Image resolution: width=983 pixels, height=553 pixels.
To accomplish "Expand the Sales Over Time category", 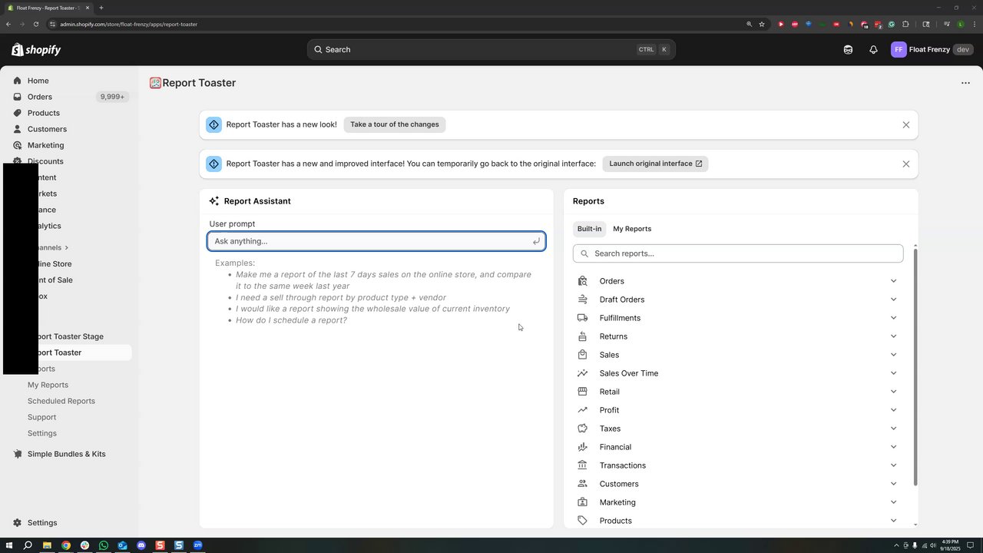I will (738, 373).
